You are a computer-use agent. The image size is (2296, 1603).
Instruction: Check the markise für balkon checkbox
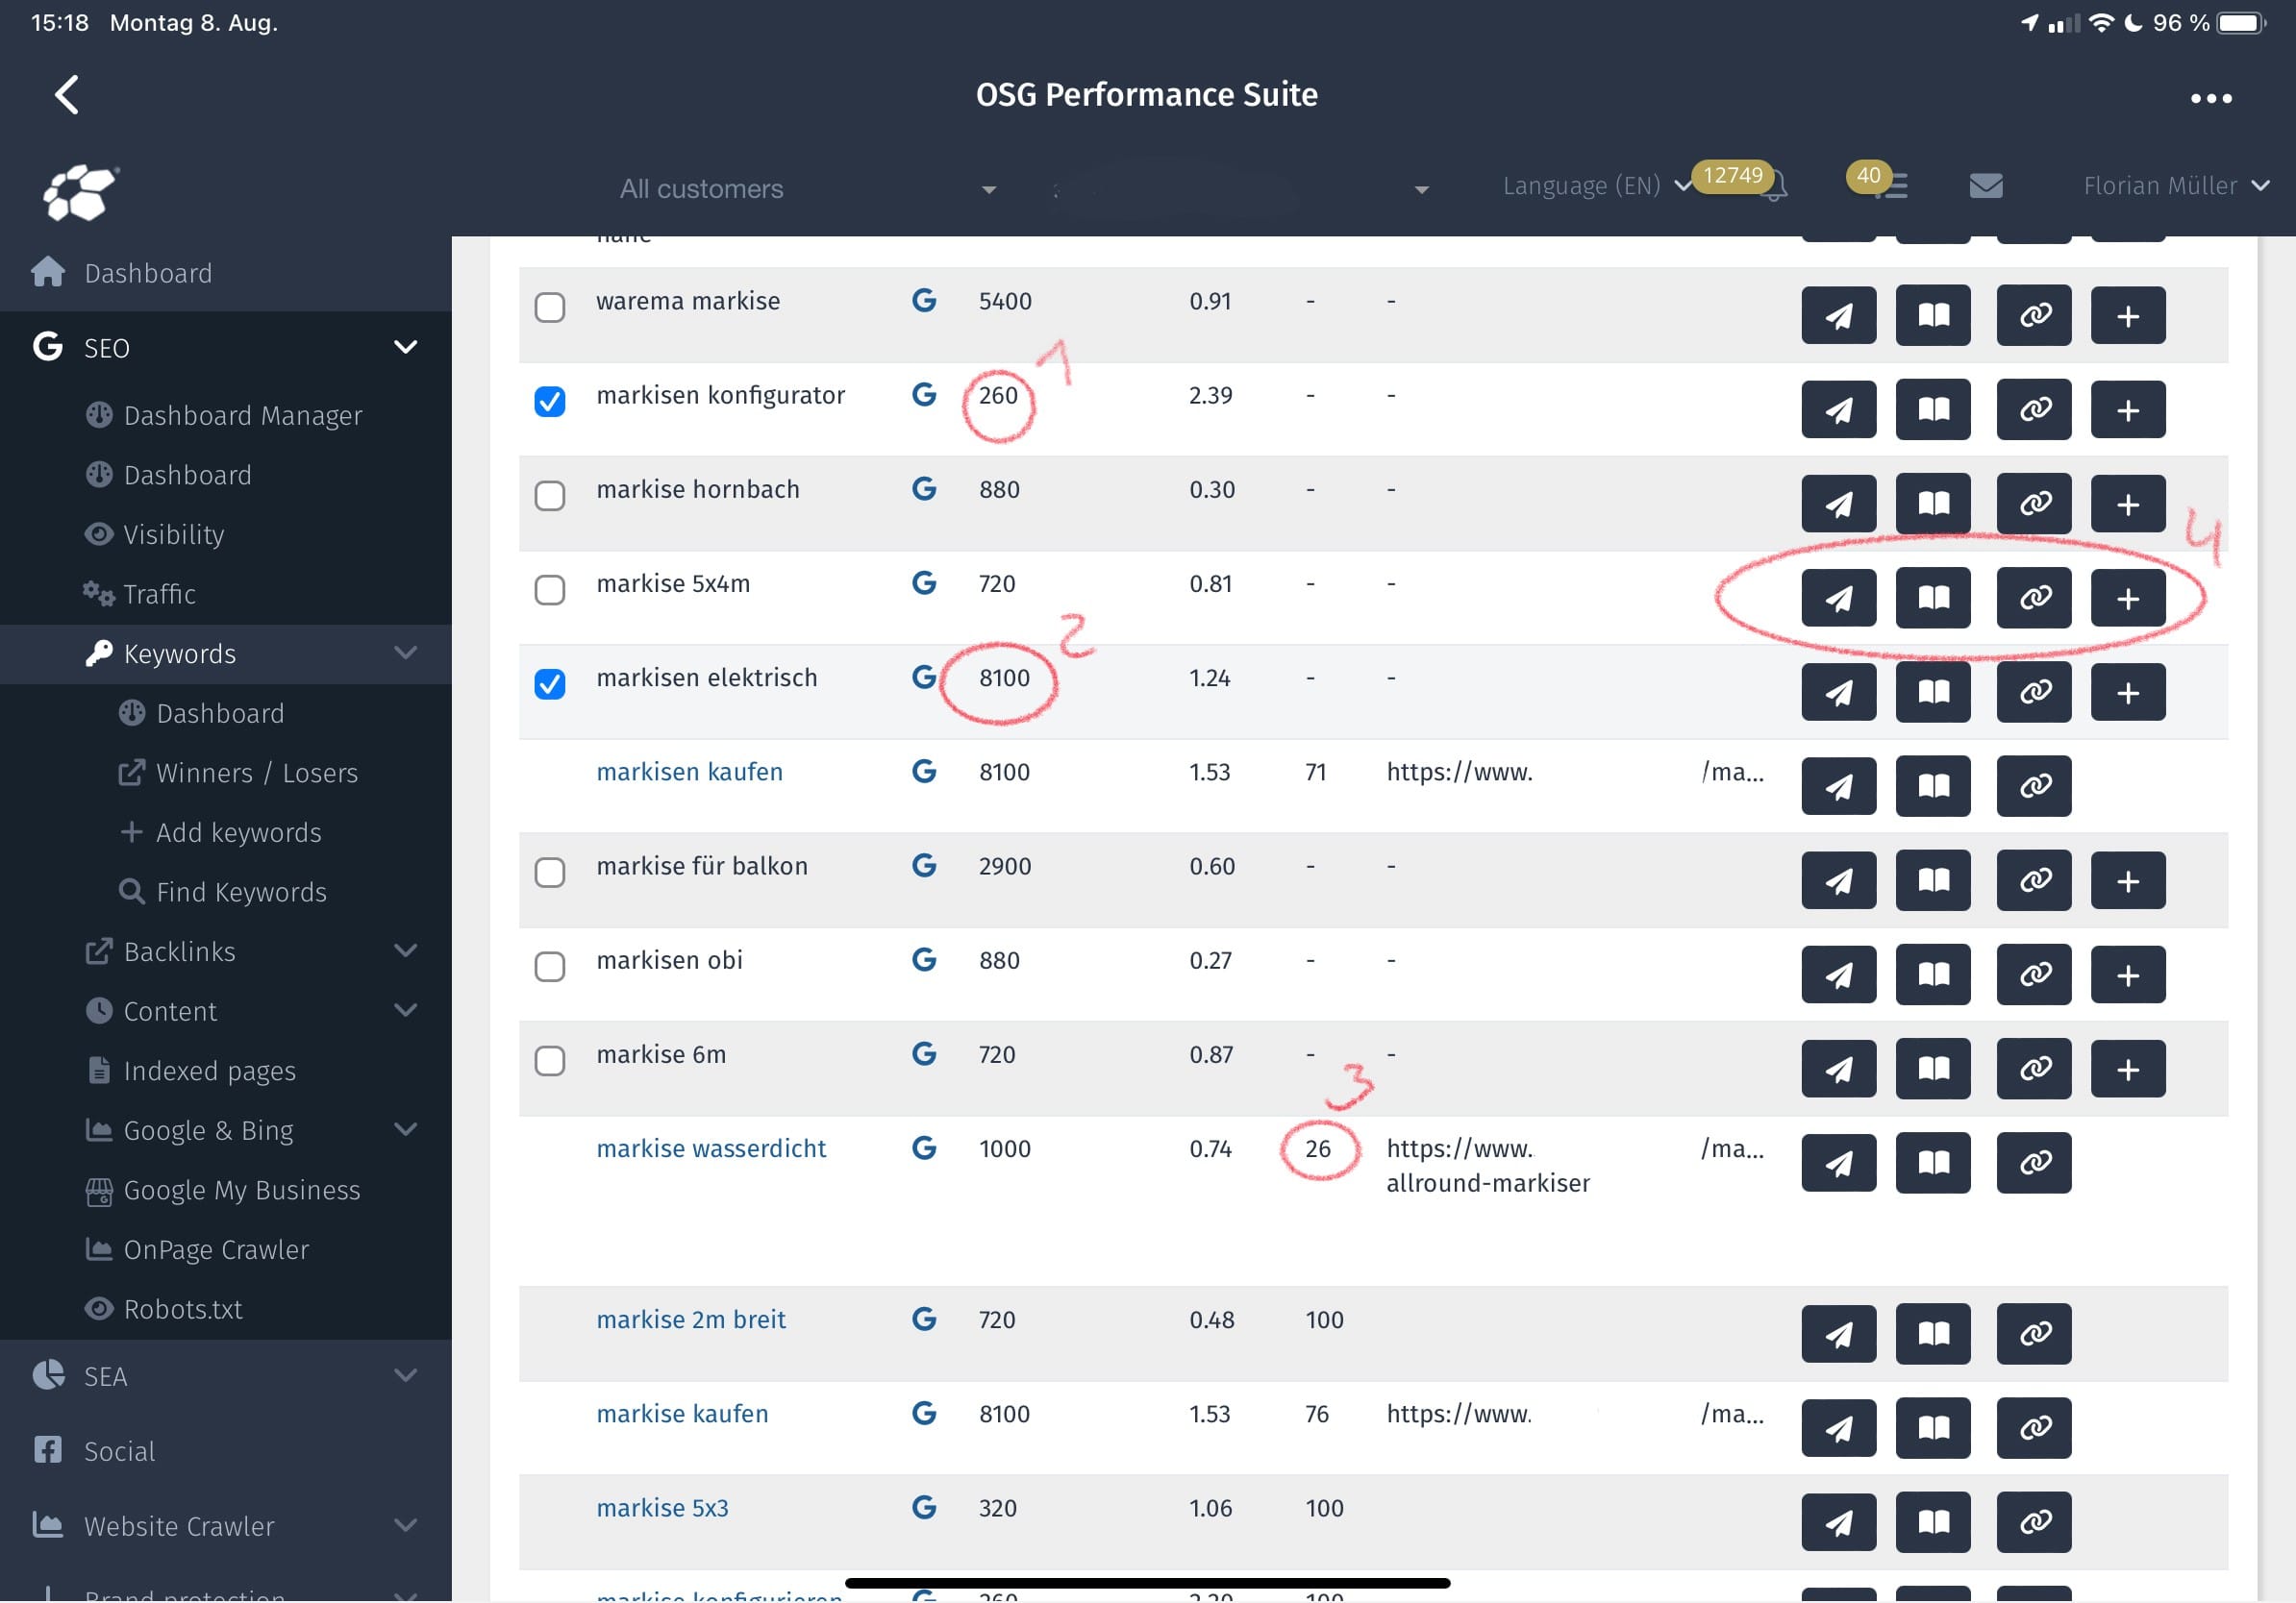point(549,873)
